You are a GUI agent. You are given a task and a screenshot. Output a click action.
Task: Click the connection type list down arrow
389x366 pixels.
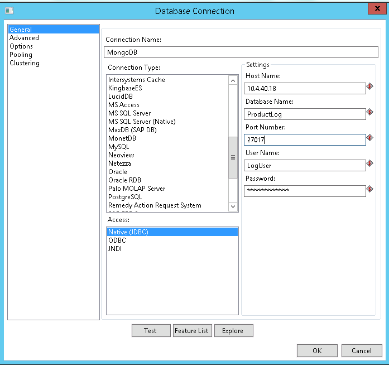point(233,206)
